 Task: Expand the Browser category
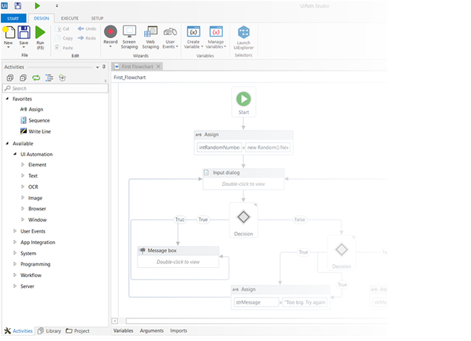click(22, 208)
